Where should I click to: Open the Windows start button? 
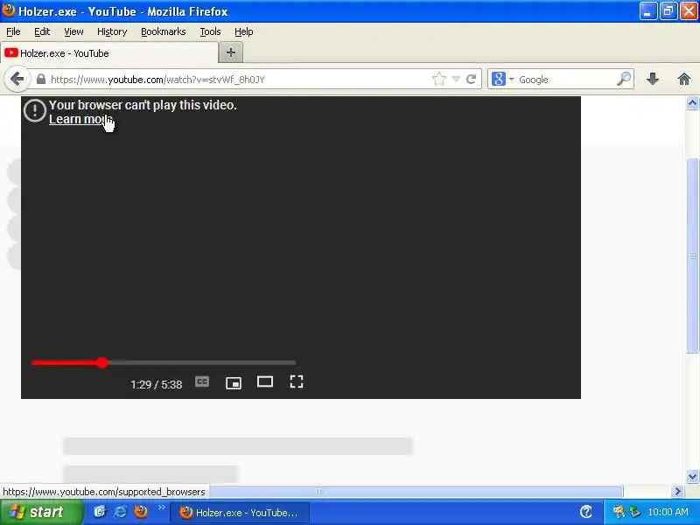pyautogui.click(x=41, y=512)
